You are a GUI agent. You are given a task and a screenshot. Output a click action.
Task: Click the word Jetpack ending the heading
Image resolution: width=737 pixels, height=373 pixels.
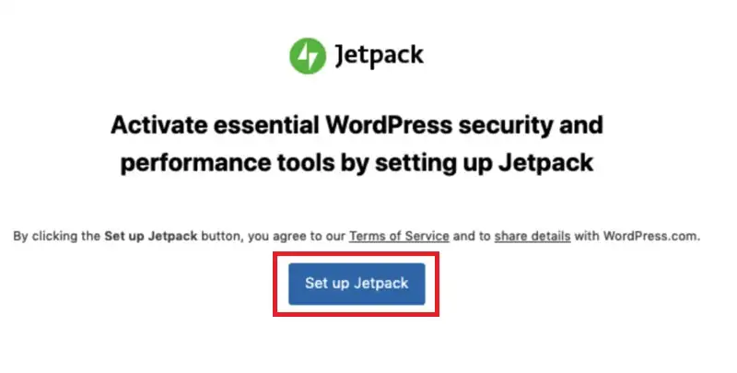click(x=545, y=163)
